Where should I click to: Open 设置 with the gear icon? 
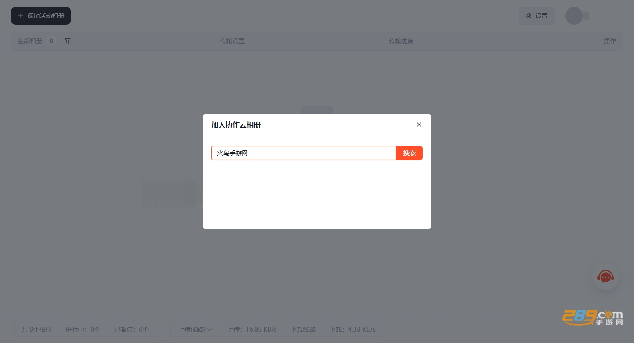tap(537, 16)
